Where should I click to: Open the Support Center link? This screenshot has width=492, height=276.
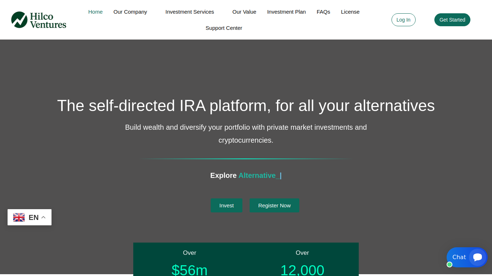pyautogui.click(x=224, y=28)
